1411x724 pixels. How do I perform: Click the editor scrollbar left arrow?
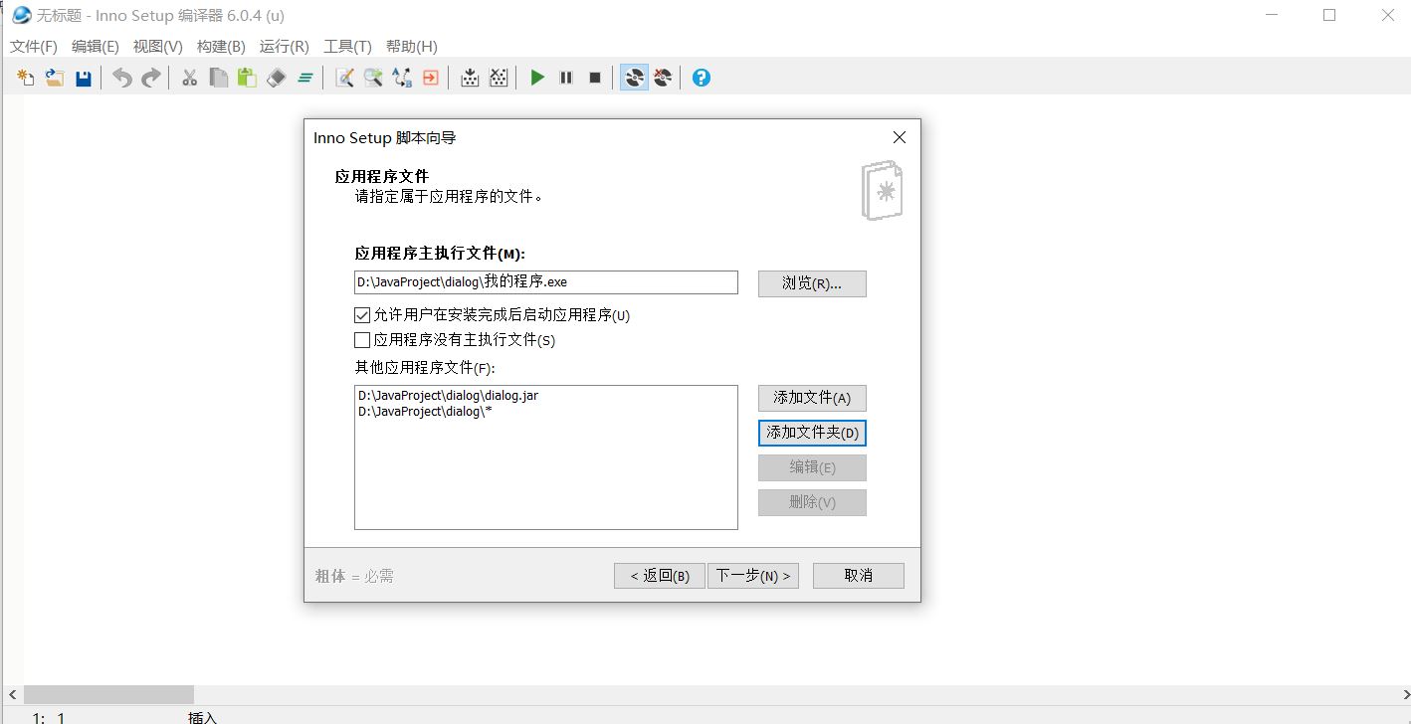tap(12, 694)
